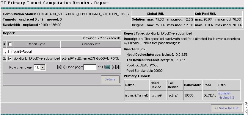The width and height of the screenshot is (248, 115).
Task: Click the isctmp1 tail device cell in tunnel table
Action: coord(175,96)
